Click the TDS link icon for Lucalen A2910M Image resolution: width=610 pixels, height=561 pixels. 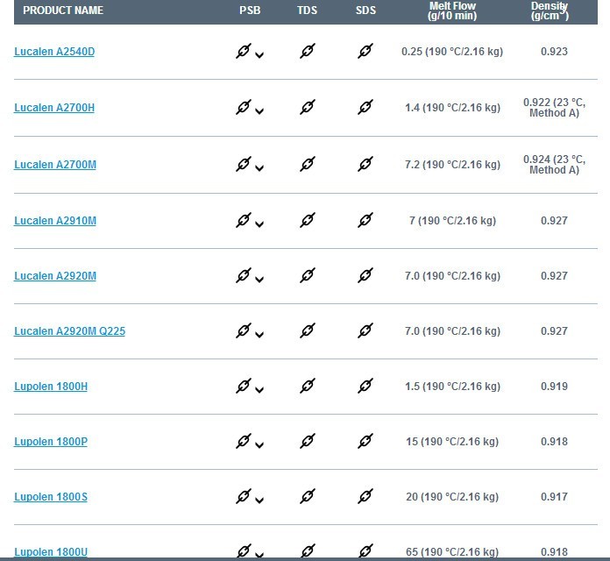point(308,220)
